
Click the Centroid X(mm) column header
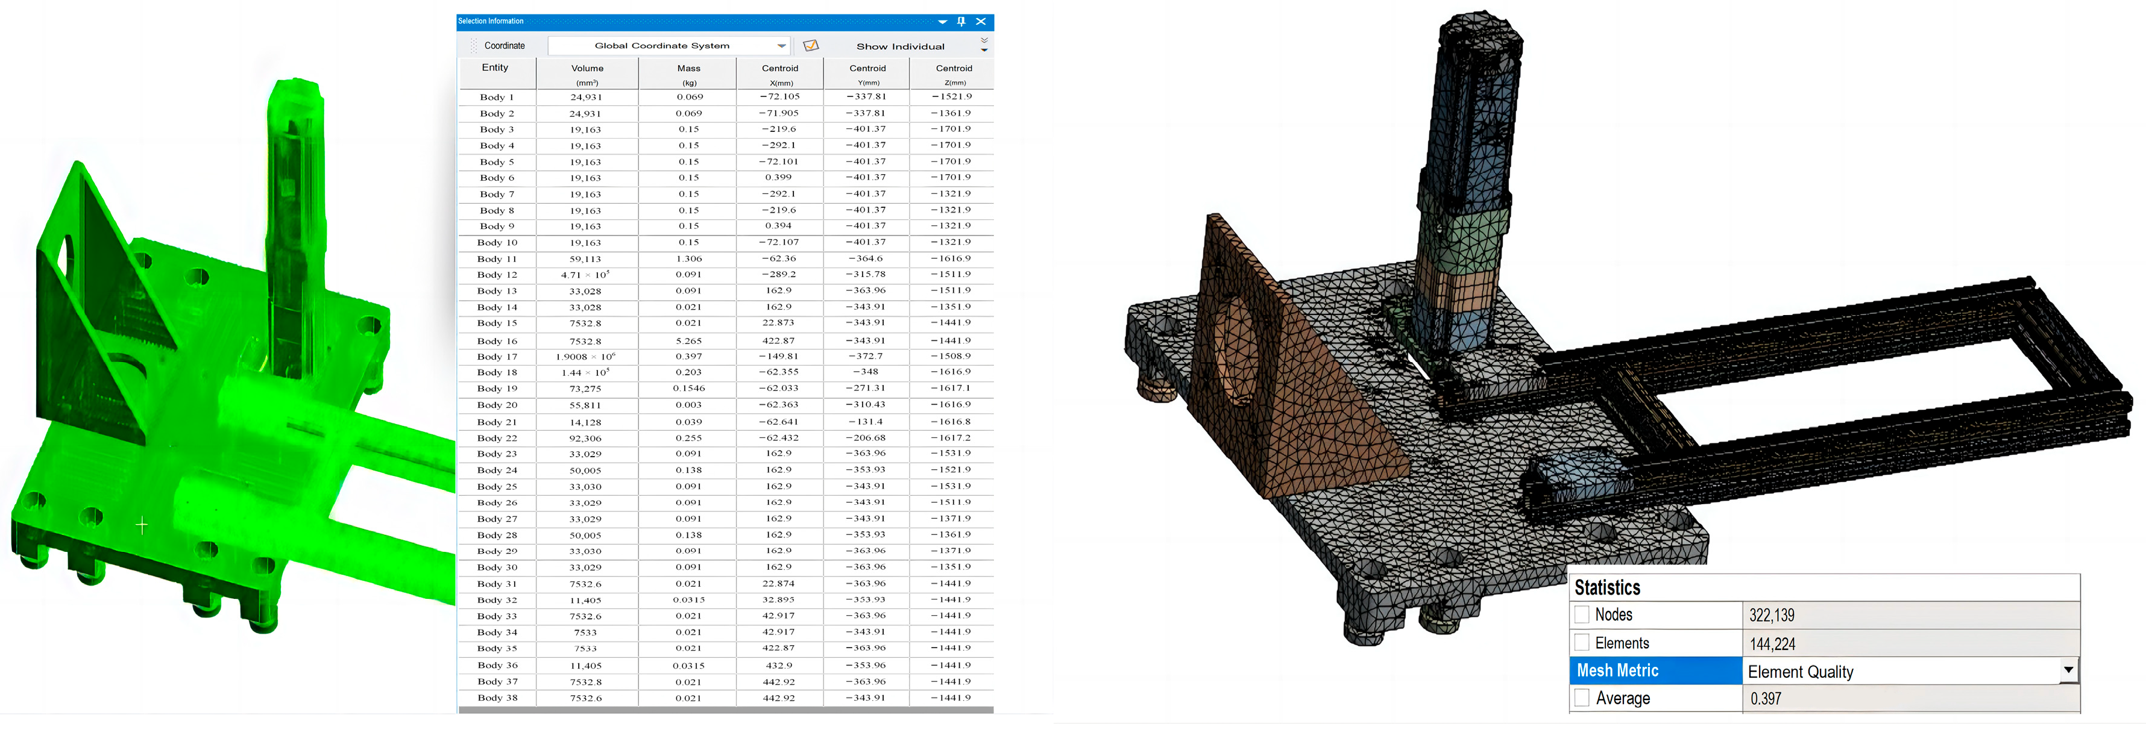(780, 74)
